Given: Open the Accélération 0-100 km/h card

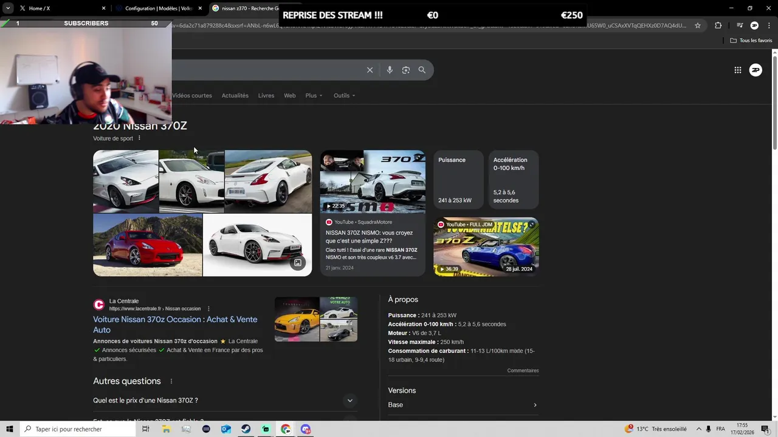Looking at the screenshot, I should (x=513, y=180).
